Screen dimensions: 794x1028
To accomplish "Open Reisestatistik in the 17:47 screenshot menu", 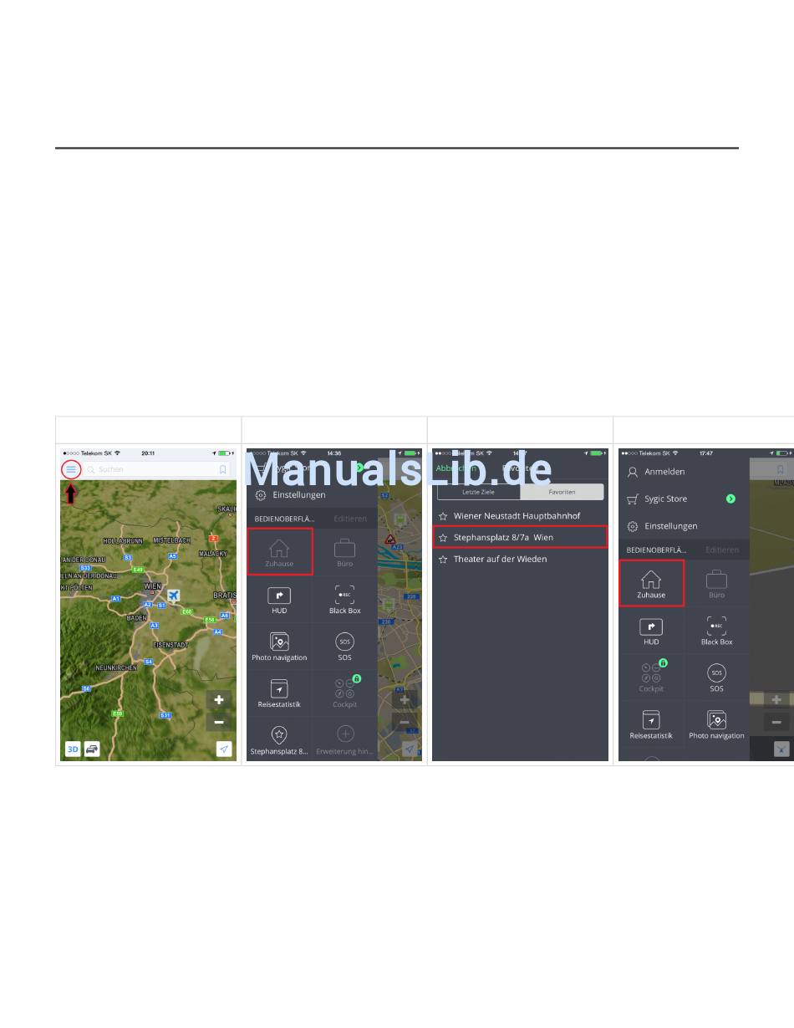I will [x=651, y=724].
